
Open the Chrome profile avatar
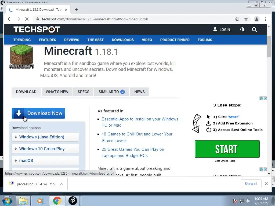click(x=257, y=19)
